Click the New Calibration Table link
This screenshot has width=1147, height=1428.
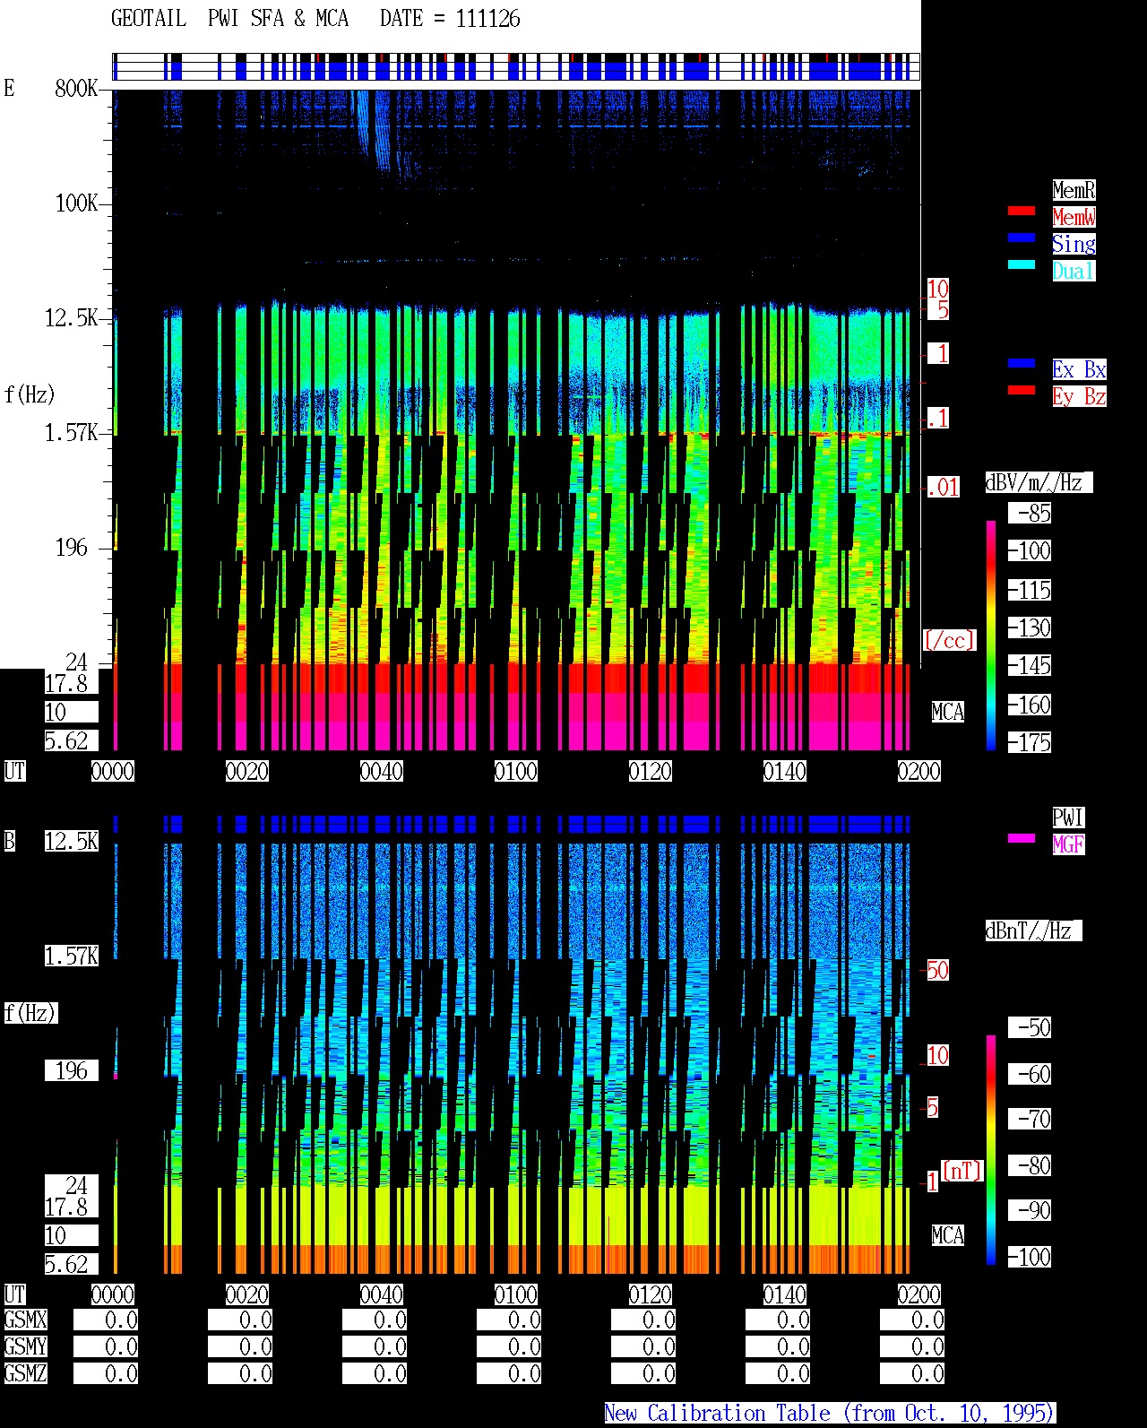click(830, 1414)
